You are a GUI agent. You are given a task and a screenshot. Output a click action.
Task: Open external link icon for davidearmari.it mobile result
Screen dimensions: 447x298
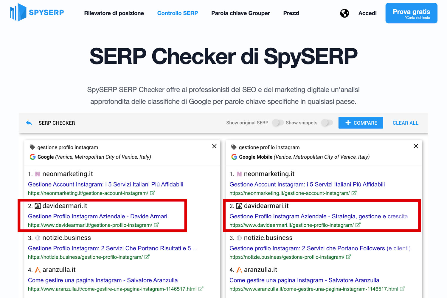click(358, 225)
